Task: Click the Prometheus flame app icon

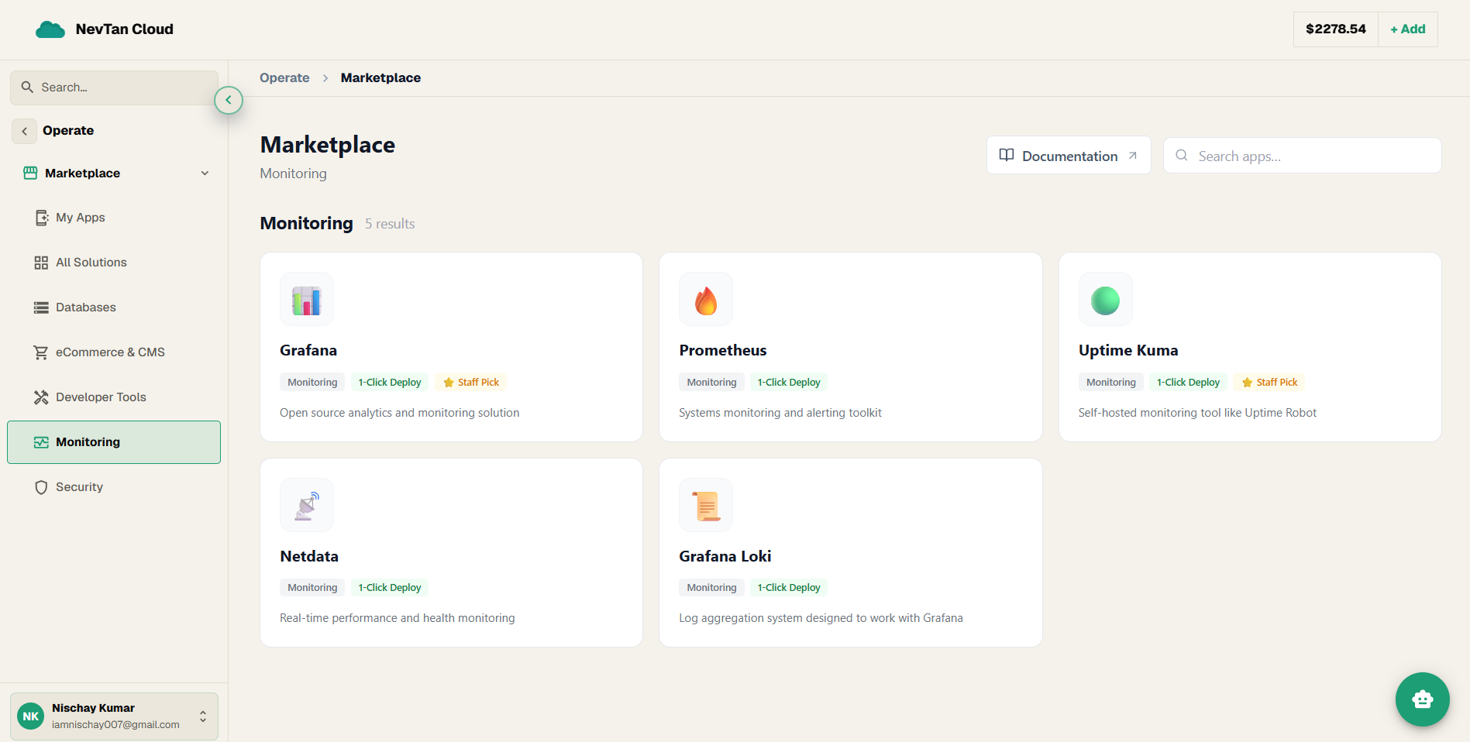Action: click(706, 299)
